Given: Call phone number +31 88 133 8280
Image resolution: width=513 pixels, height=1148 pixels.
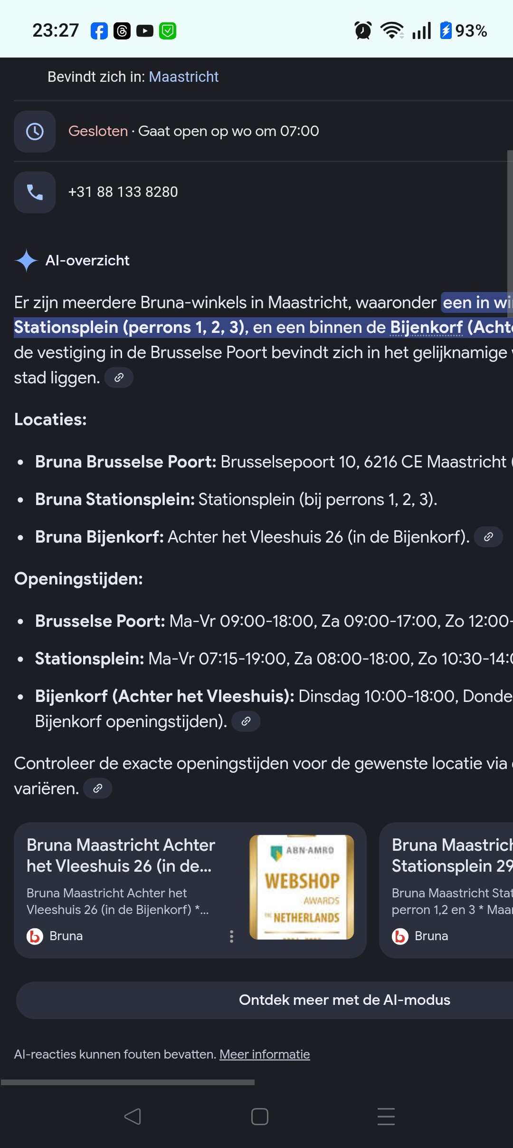Looking at the screenshot, I should [x=123, y=192].
